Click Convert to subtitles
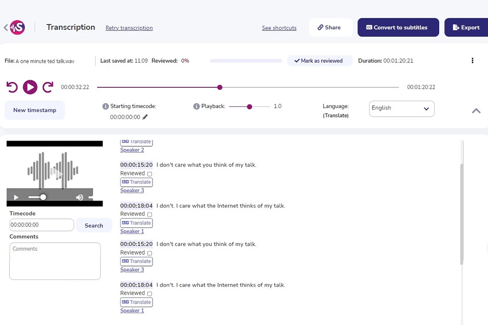The width and height of the screenshot is (488, 325). 398,27
